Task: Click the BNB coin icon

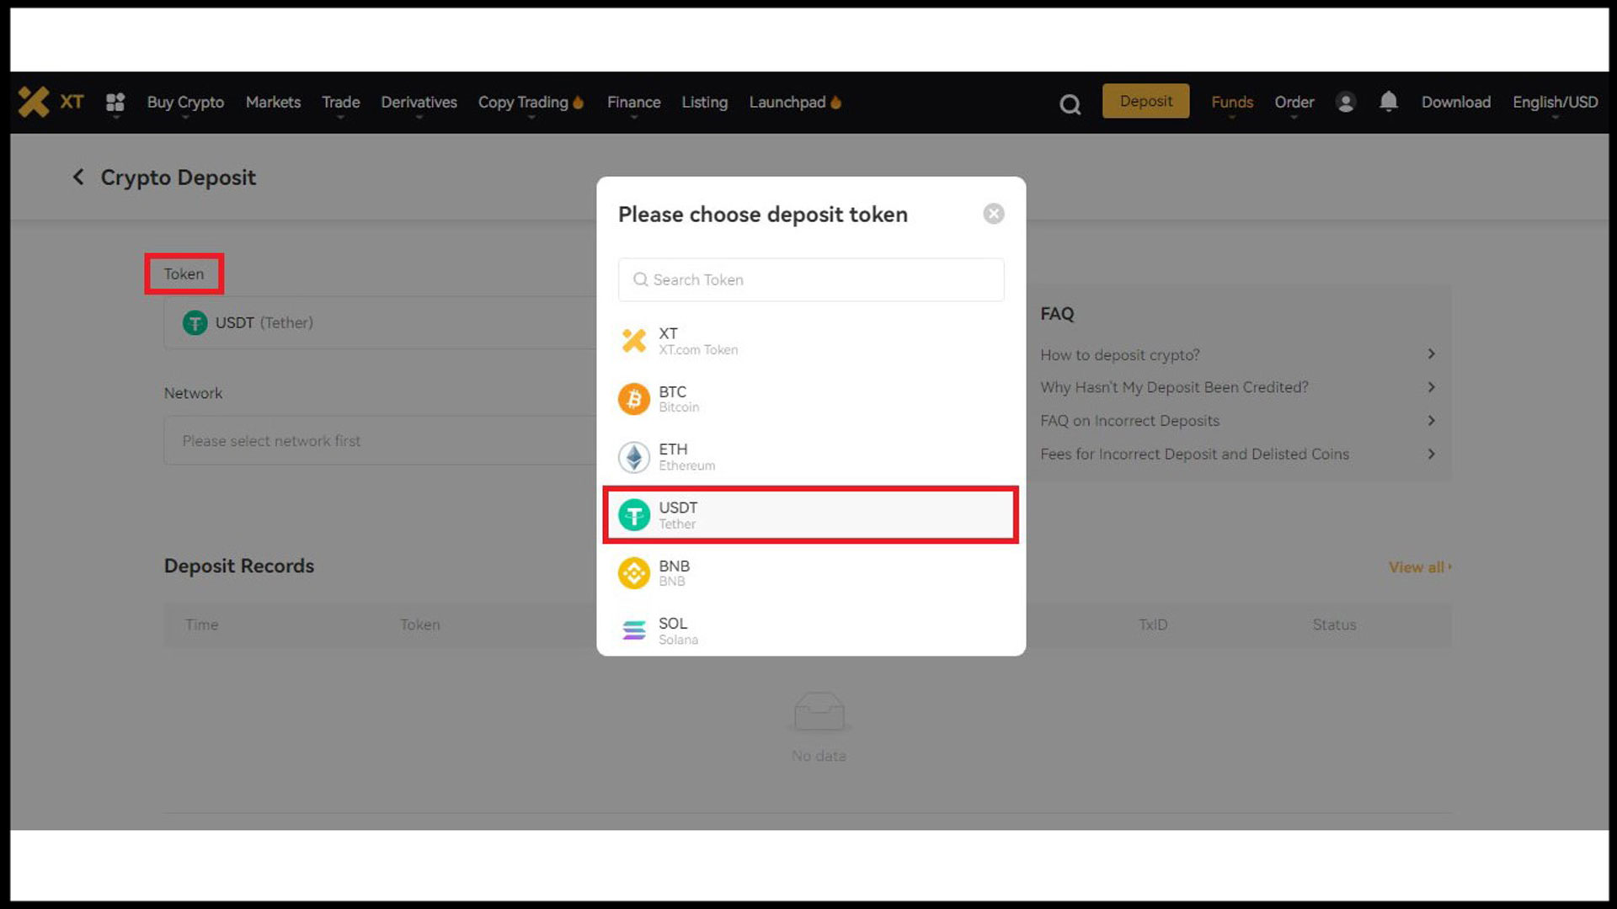Action: pos(634,573)
